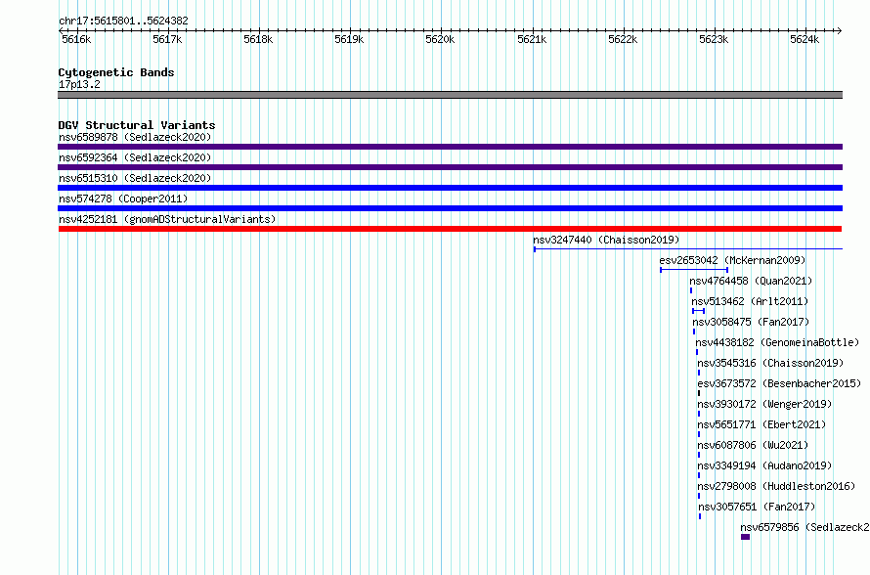Click the 5622k ruler tick label
The width and height of the screenshot is (870, 575).
click(x=623, y=39)
